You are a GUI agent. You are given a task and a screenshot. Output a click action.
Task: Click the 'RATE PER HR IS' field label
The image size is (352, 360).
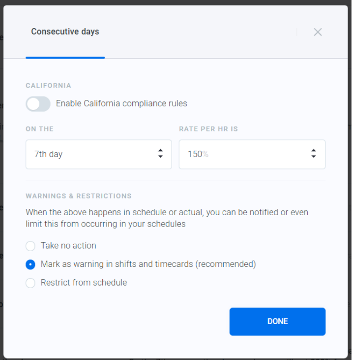208,129
